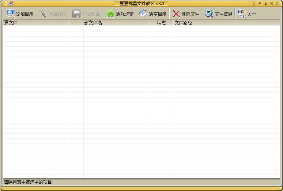The image size is (283, 191).
Task: Sort the list by 文件路径 column
Action: [224, 23]
